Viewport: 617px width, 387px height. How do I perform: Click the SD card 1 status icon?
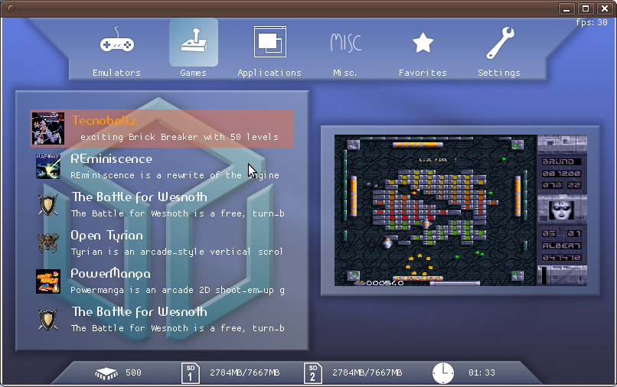pos(191,372)
